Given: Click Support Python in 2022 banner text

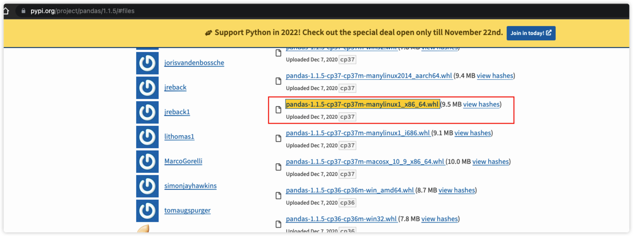Looking at the screenshot, I should [359, 33].
